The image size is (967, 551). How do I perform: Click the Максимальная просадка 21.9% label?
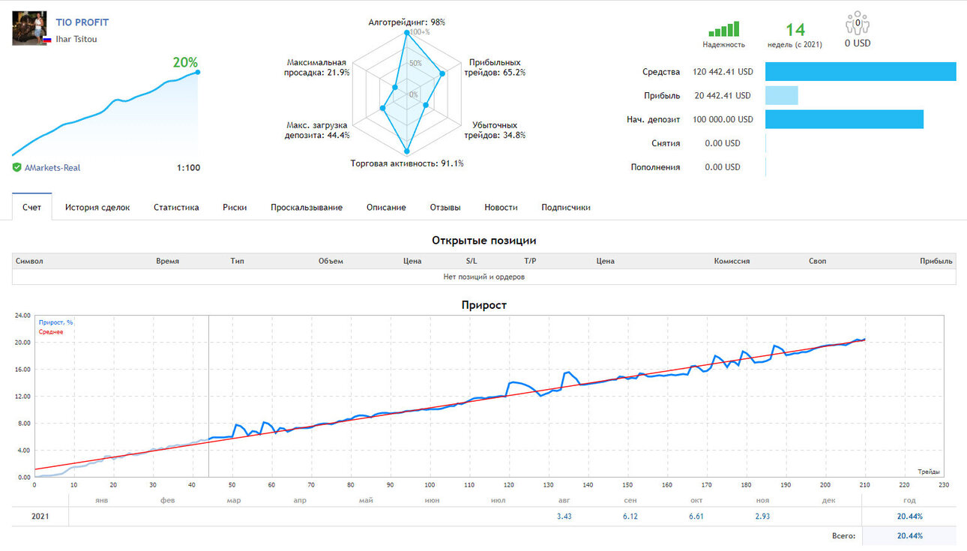[x=317, y=67]
